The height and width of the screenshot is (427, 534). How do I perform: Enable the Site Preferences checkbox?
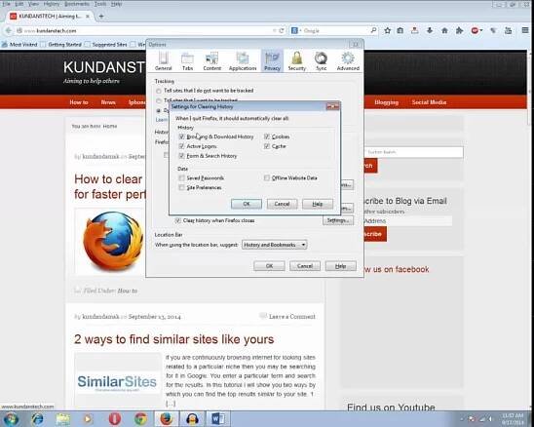182,187
